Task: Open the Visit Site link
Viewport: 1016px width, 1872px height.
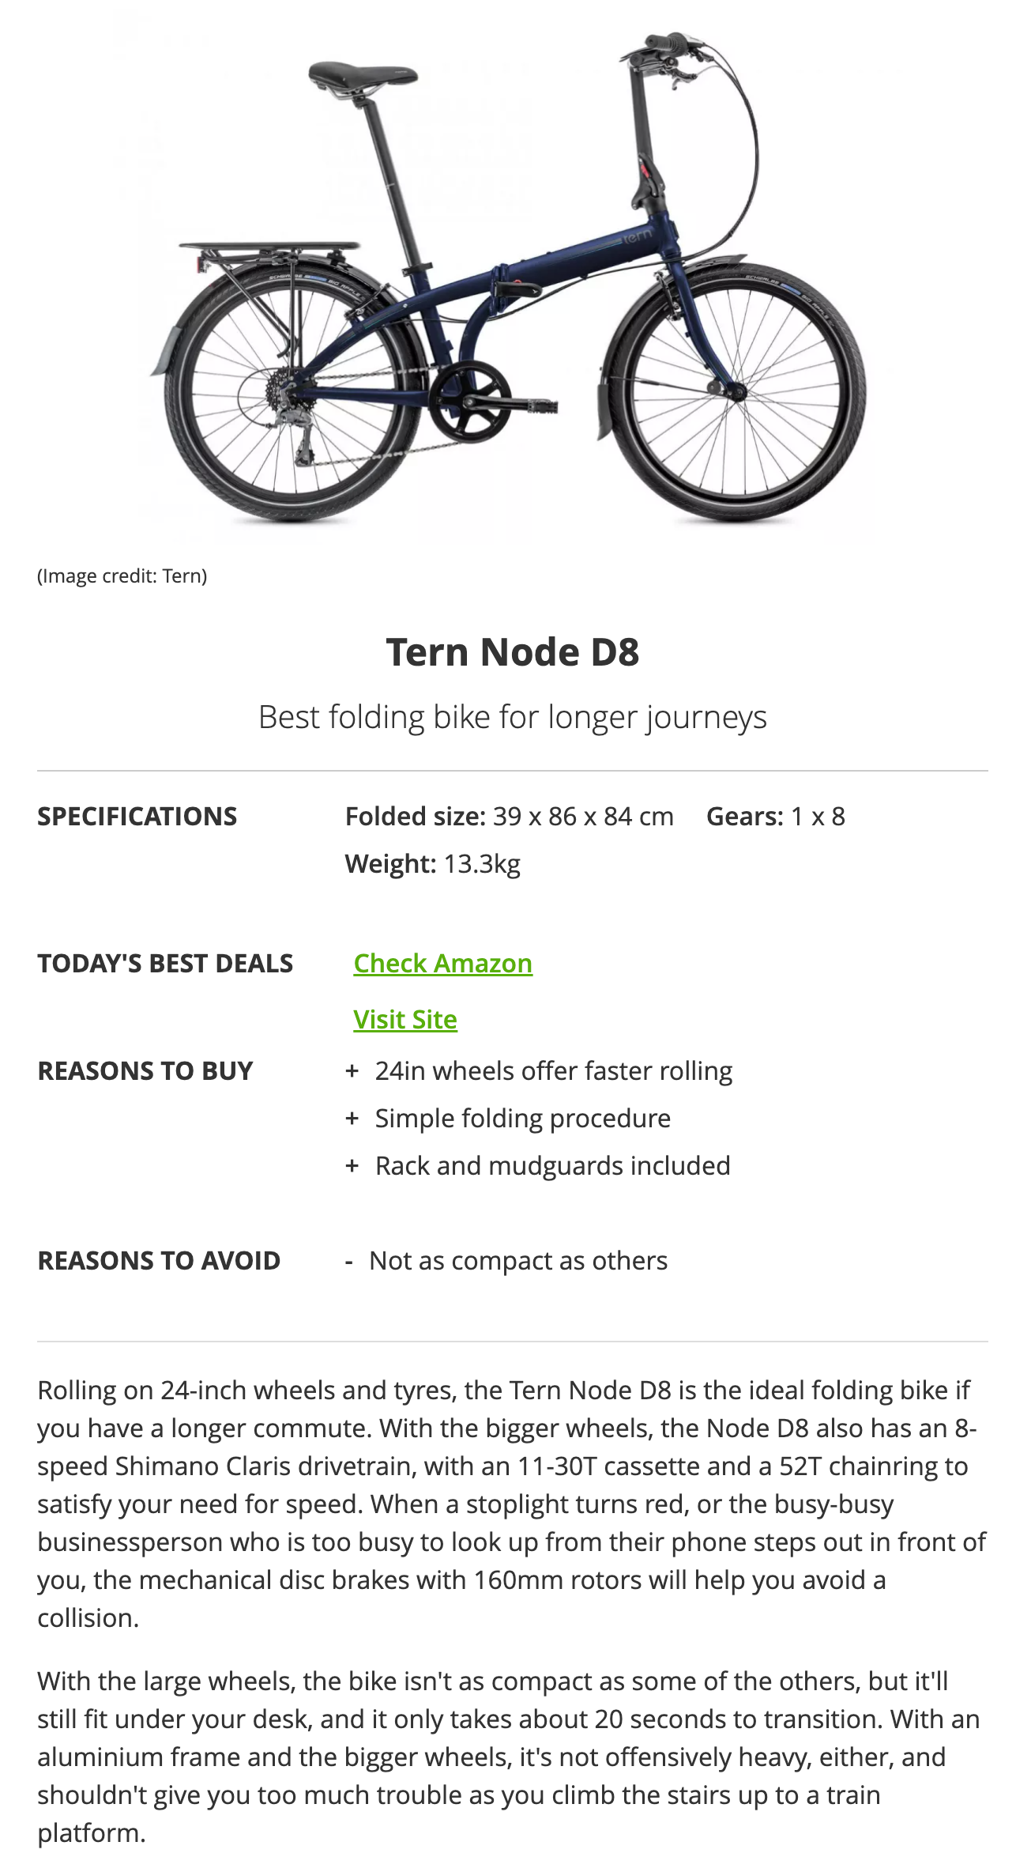Action: pos(405,1020)
